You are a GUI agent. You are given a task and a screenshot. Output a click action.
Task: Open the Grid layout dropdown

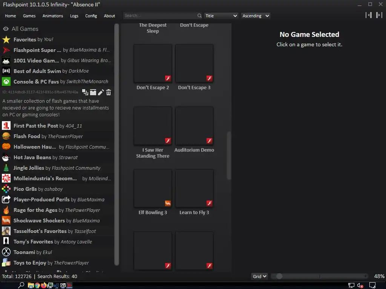(x=259, y=277)
